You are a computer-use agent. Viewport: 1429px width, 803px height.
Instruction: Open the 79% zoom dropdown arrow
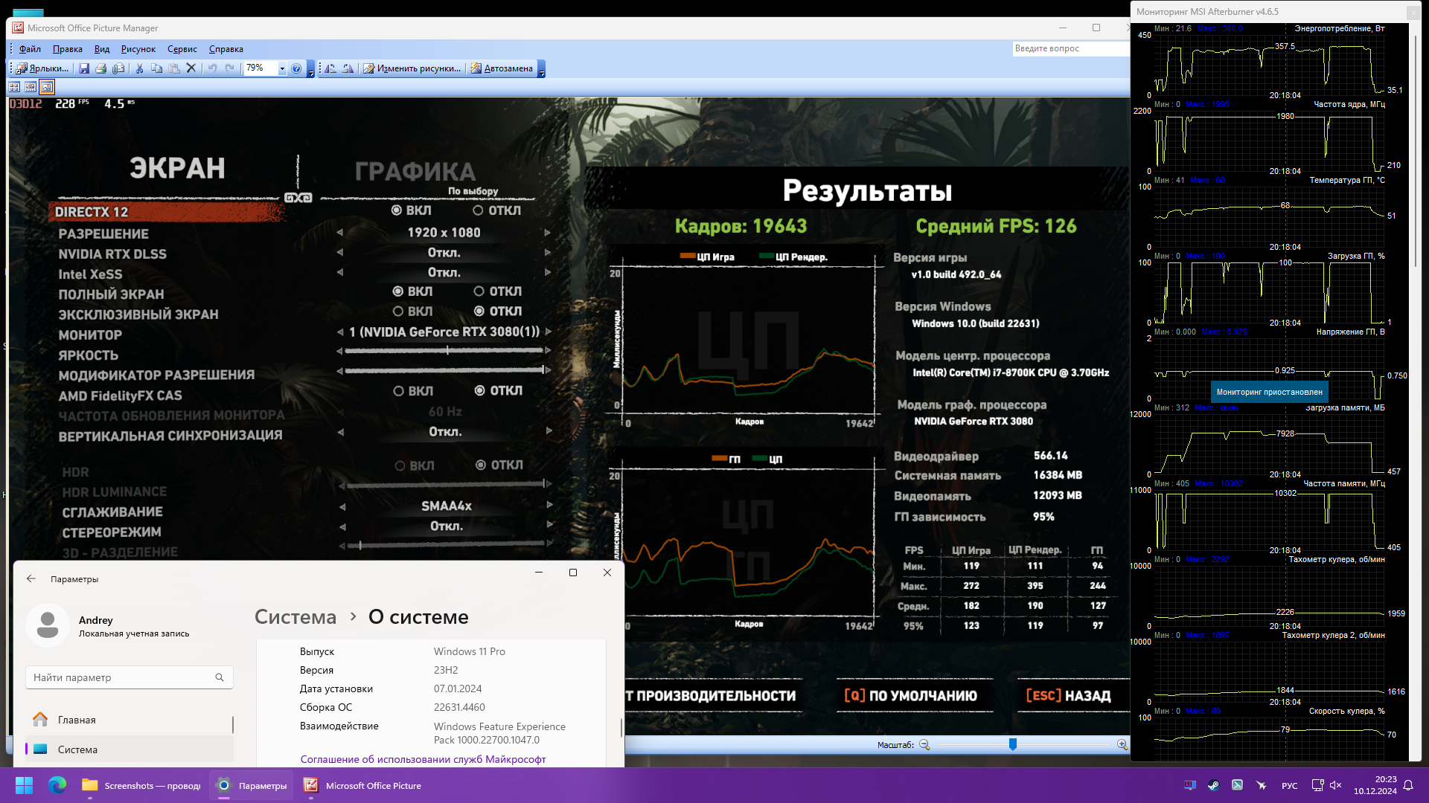282,68
